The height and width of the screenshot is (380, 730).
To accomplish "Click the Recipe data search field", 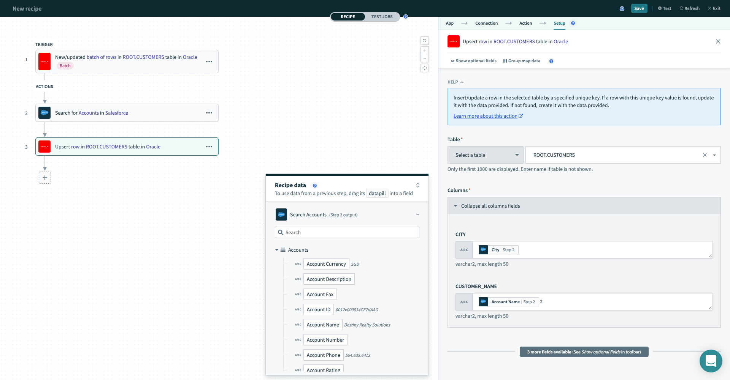I will tap(347, 232).
